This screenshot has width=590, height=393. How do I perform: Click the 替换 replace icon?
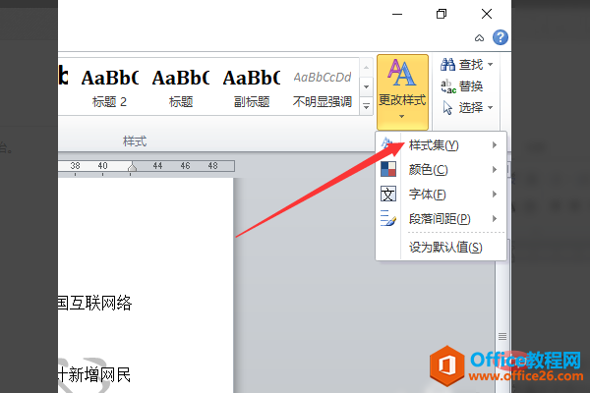coord(448,86)
